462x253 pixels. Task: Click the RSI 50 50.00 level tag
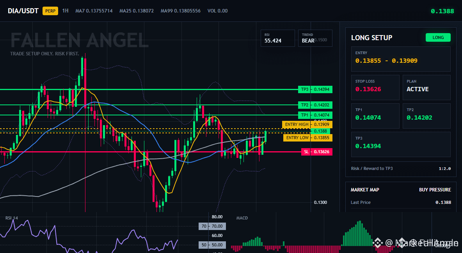click(212, 245)
